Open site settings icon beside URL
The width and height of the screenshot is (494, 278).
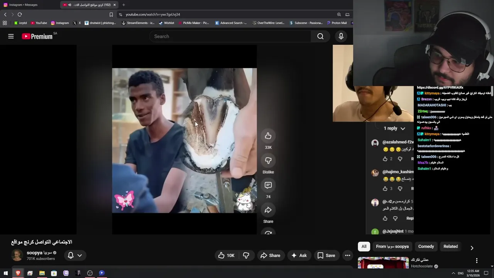click(121, 14)
